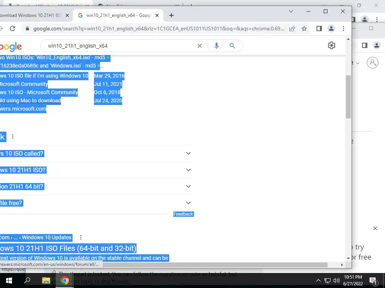Click the share page icon in address bar
This screenshot has height=288, width=385.
click(292, 28)
